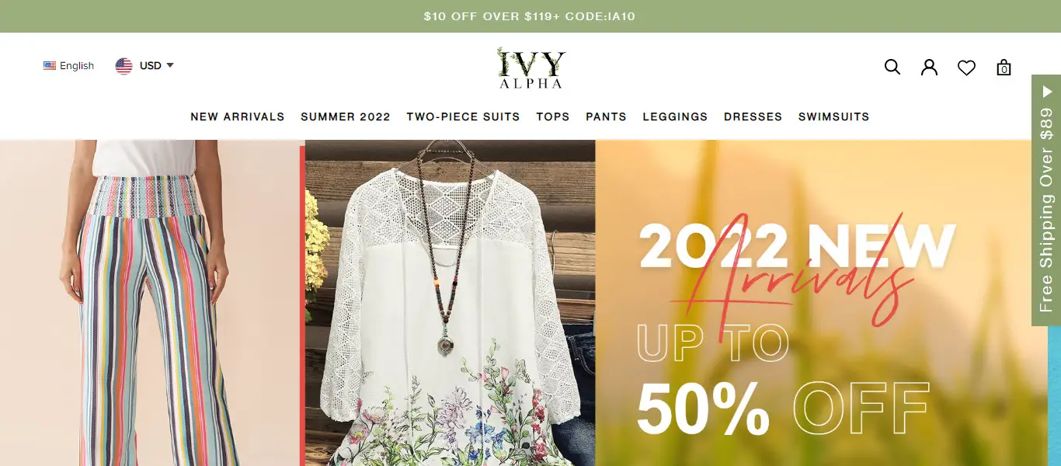This screenshot has height=466, width=1061.
Task: Open the Pants category
Action: [606, 116]
